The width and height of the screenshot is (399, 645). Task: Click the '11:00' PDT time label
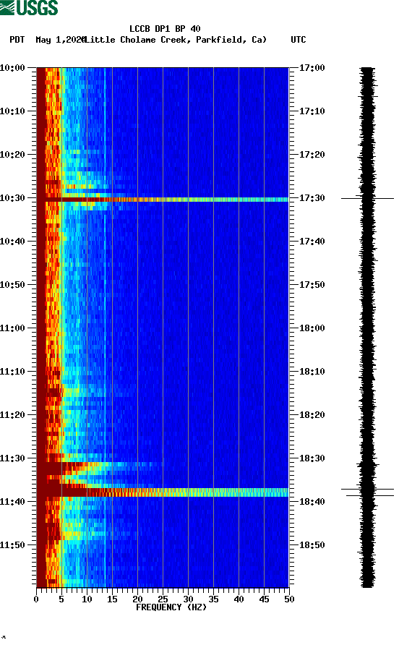[13, 328]
